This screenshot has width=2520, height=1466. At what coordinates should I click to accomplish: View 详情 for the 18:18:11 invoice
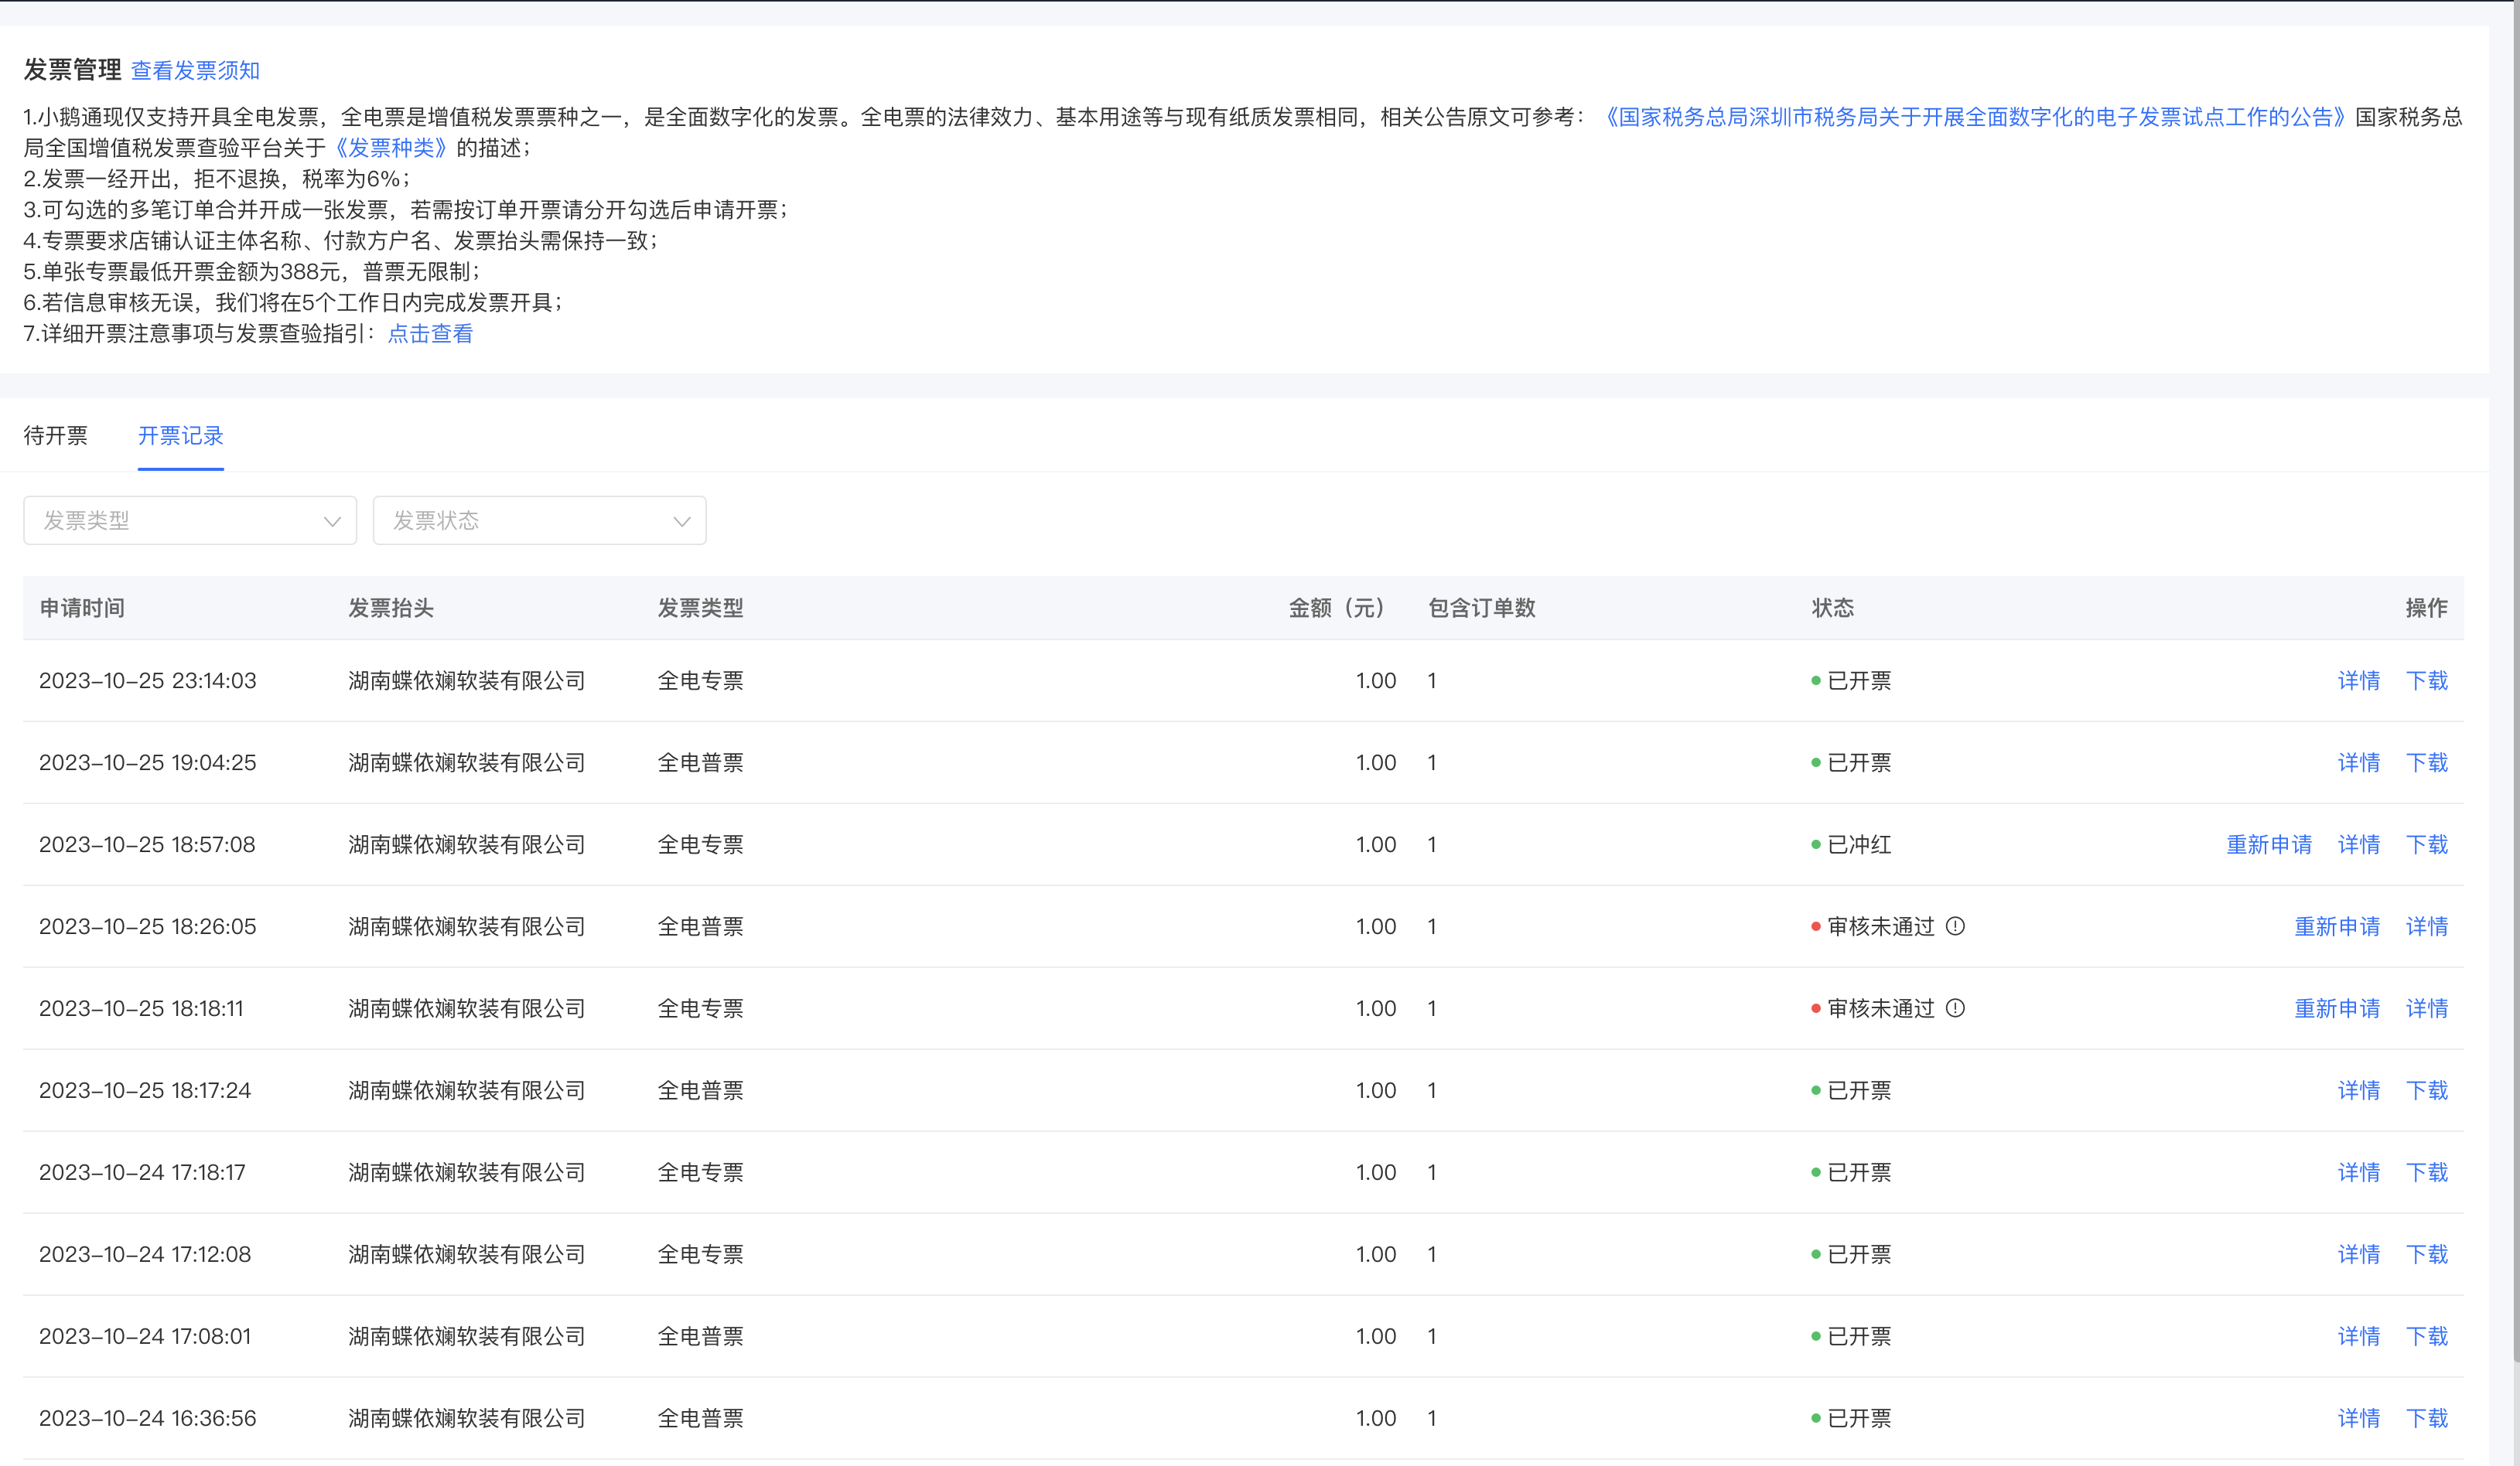2427,1008
